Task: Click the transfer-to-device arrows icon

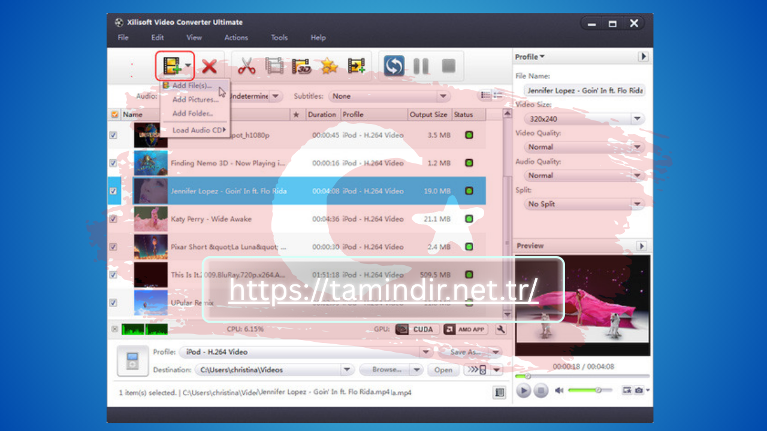Action: tap(477, 370)
